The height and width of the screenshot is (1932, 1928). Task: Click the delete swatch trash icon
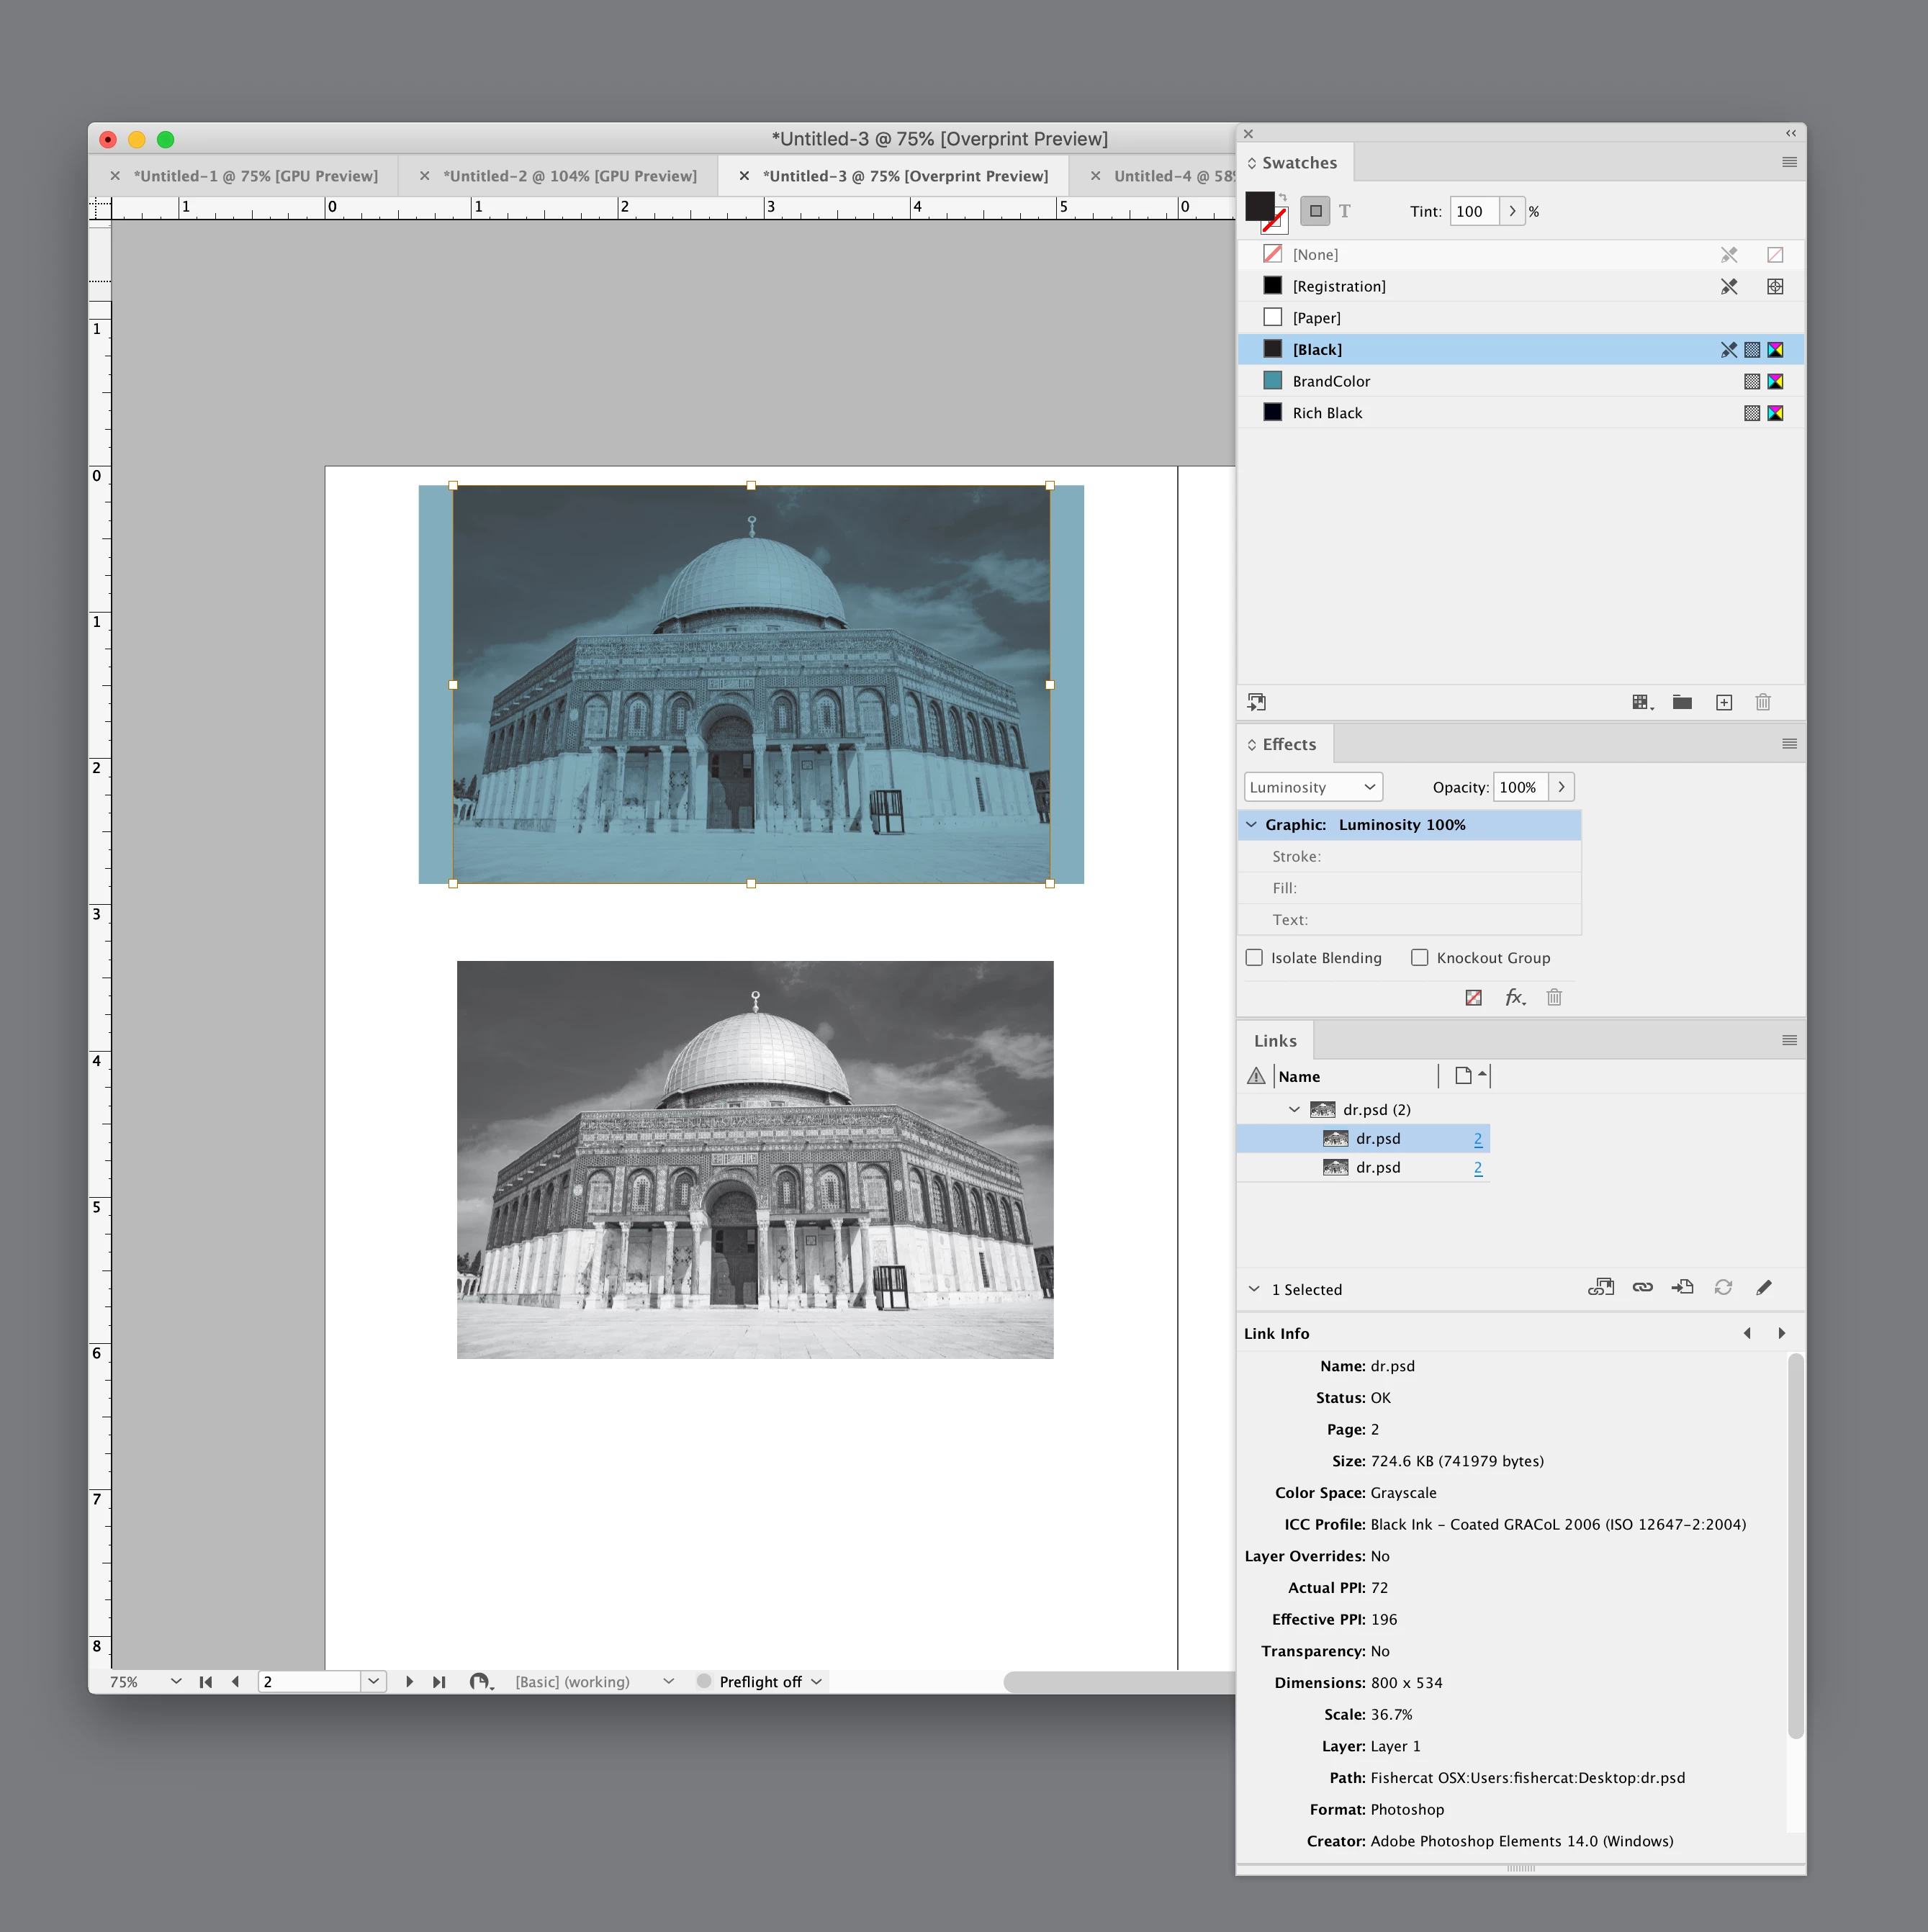(x=1763, y=702)
